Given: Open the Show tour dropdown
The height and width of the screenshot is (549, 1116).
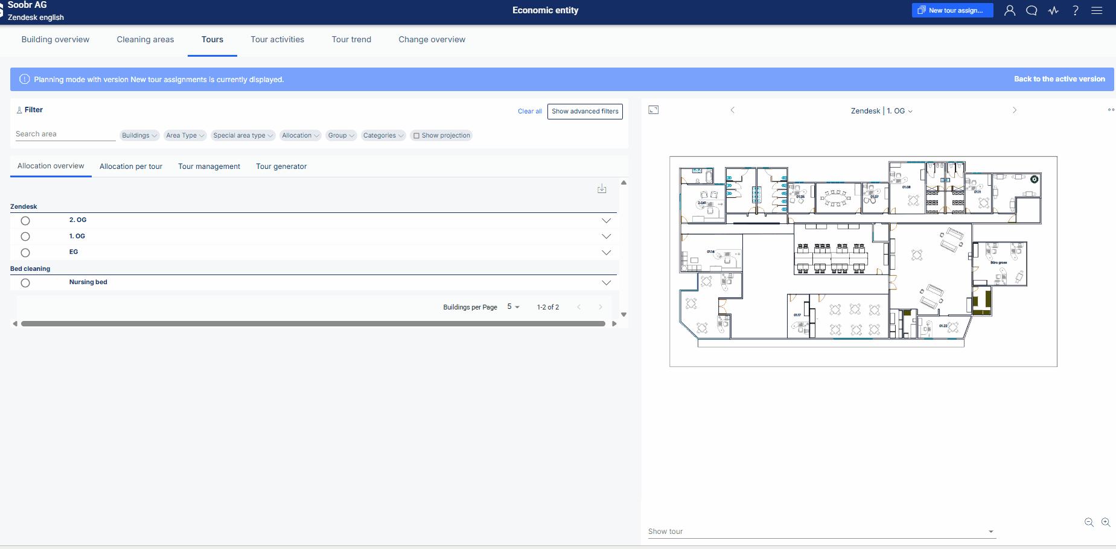Looking at the screenshot, I should (821, 532).
